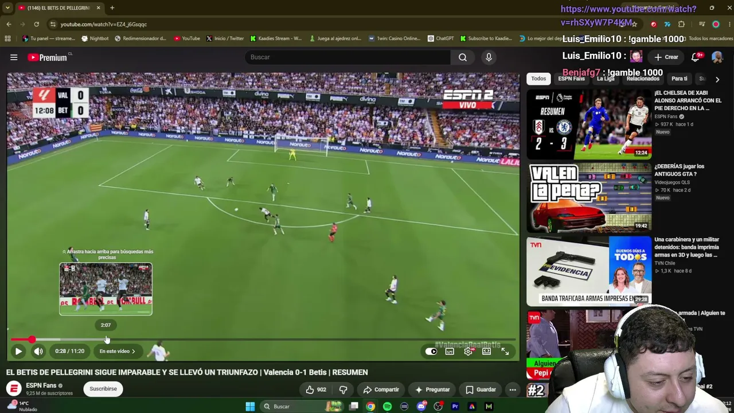
Task: Open the TVN 'Banda traficaba armas' thumbnail
Action: pyautogui.click(x=589, y=271)
